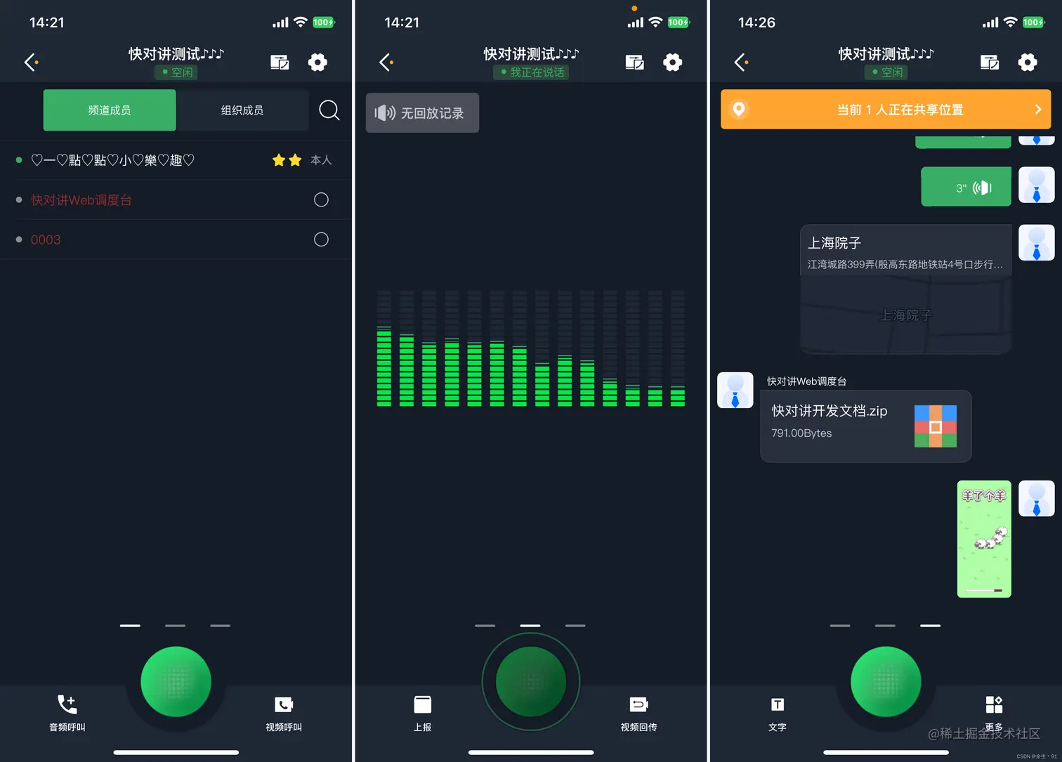Tap the back arrow on the member list
Image resolution: width=1062 pixels, height=762 pixels.
(x=30, y=62)
